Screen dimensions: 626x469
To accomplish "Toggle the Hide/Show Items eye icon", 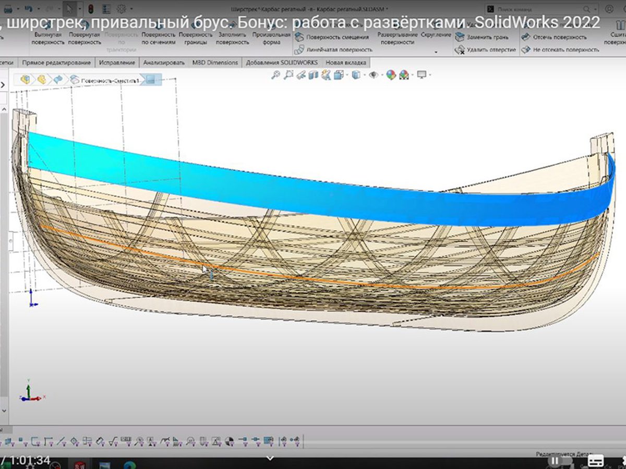I will coord(374,75).
